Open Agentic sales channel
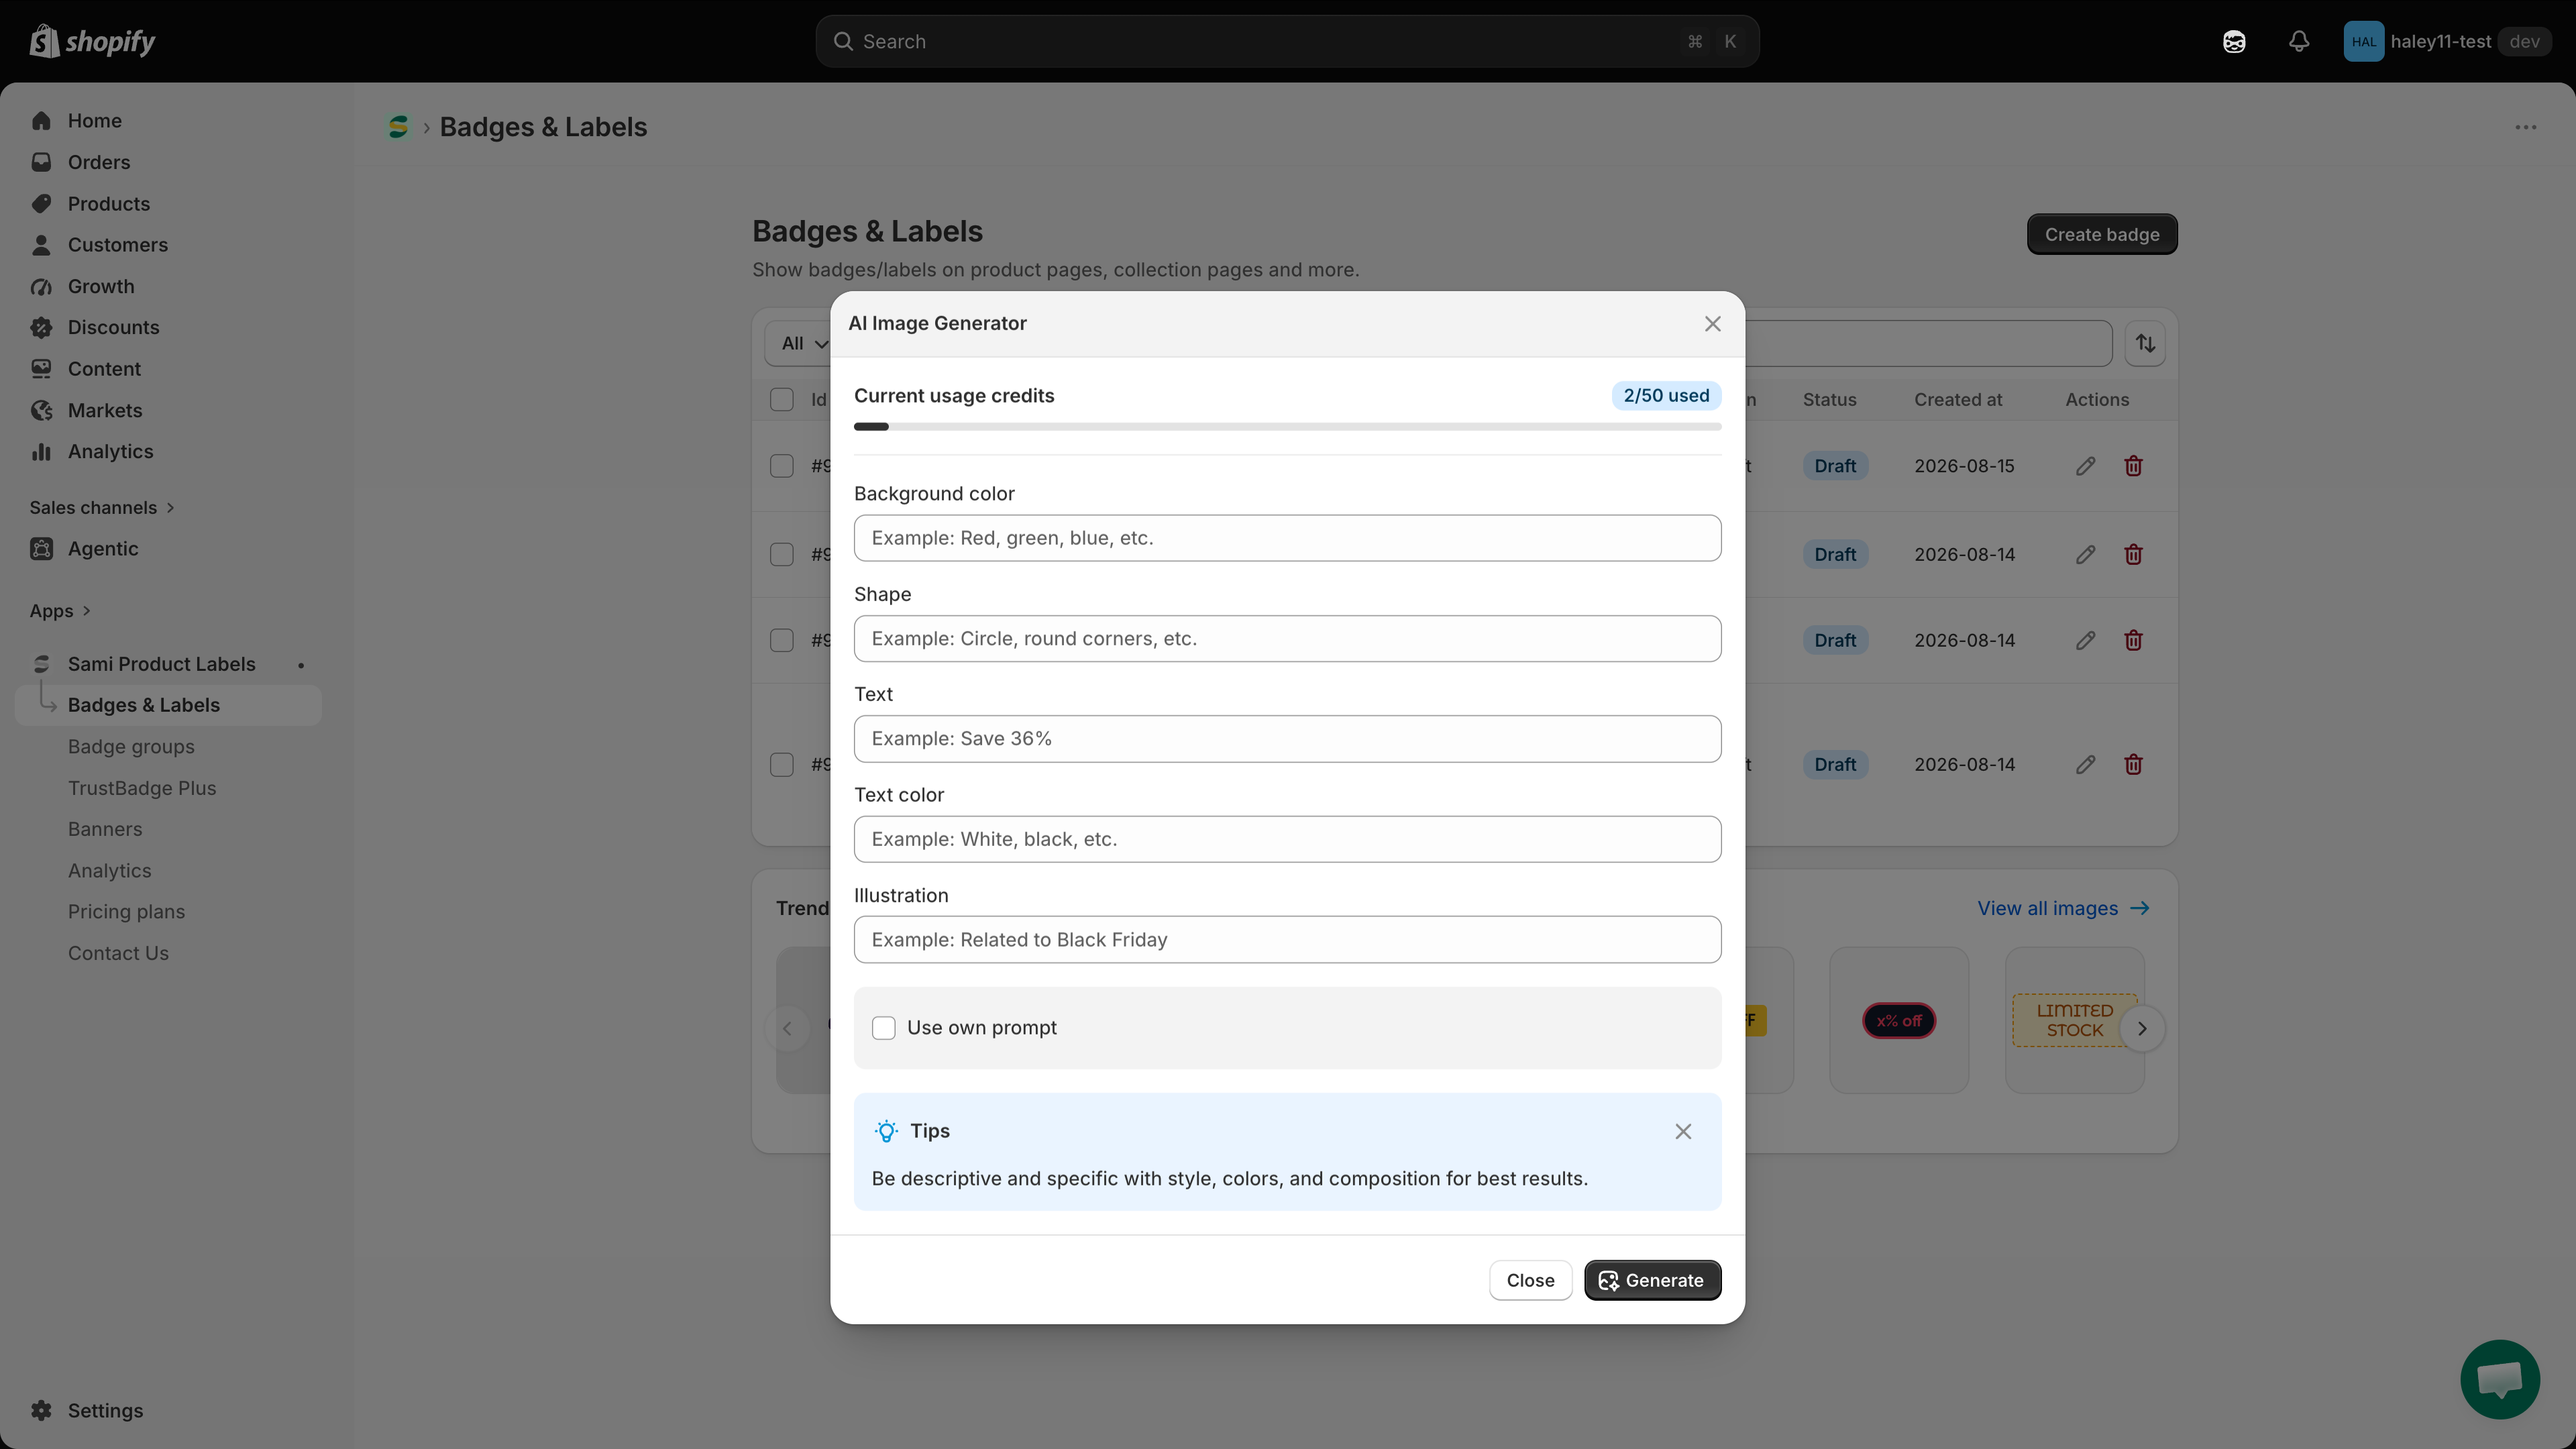This screenshot has height=1449, width=2576. (x=102, y=549)
